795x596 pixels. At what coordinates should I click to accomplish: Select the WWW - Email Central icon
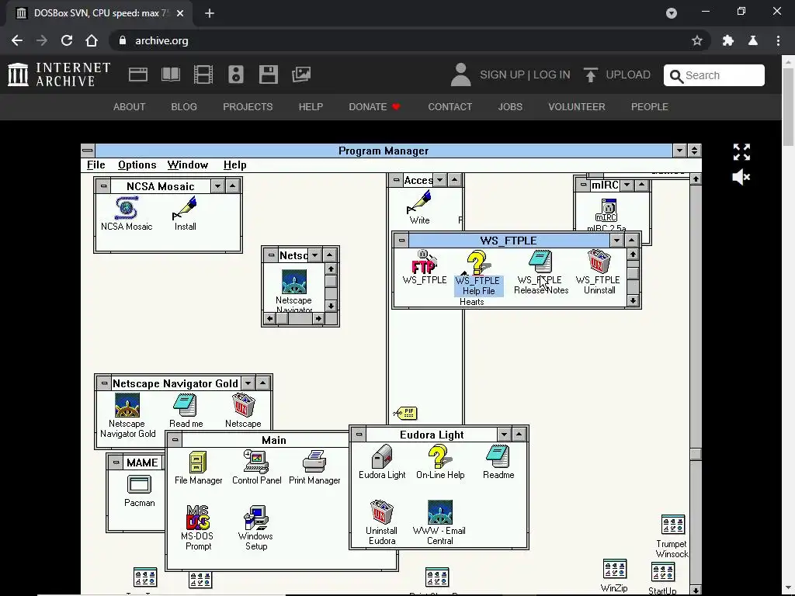pos(439,512)
